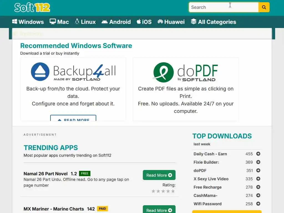Screen dimensions: 284x213
Task: Click the Mac monitor icon
Action: [53, 21]
